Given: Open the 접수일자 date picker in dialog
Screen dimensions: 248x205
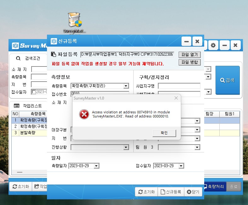Looking at the screenshot, I should click(x=181, y=166).
